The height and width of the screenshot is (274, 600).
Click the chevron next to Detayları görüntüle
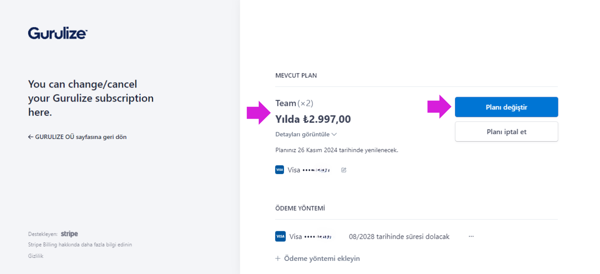point(334,134)
